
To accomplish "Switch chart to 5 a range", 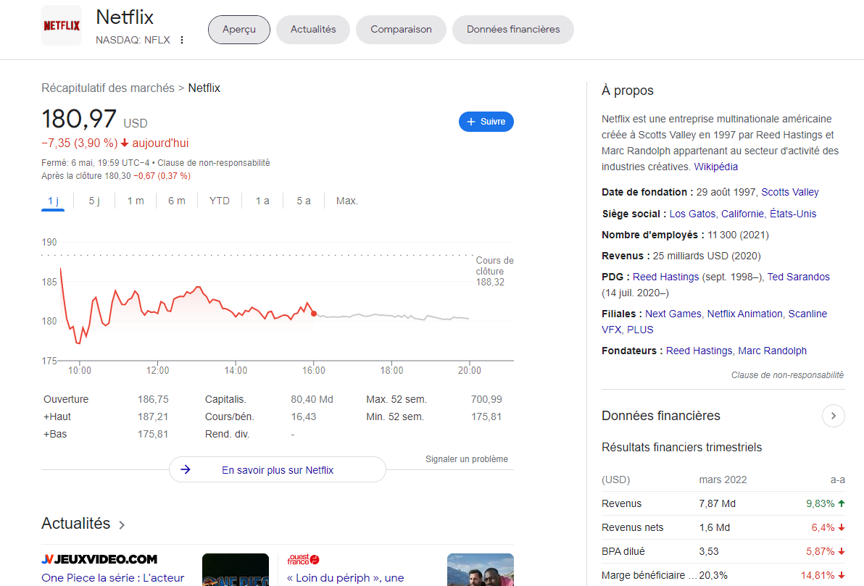I will (x=304, y=201).
